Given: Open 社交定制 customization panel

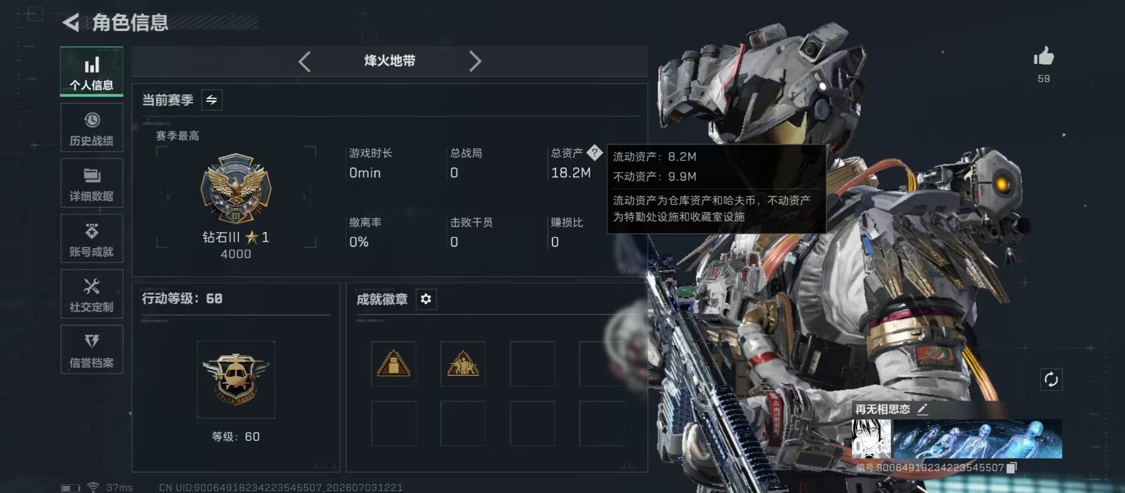Looking at the screenshot, I should pos(91,294).
